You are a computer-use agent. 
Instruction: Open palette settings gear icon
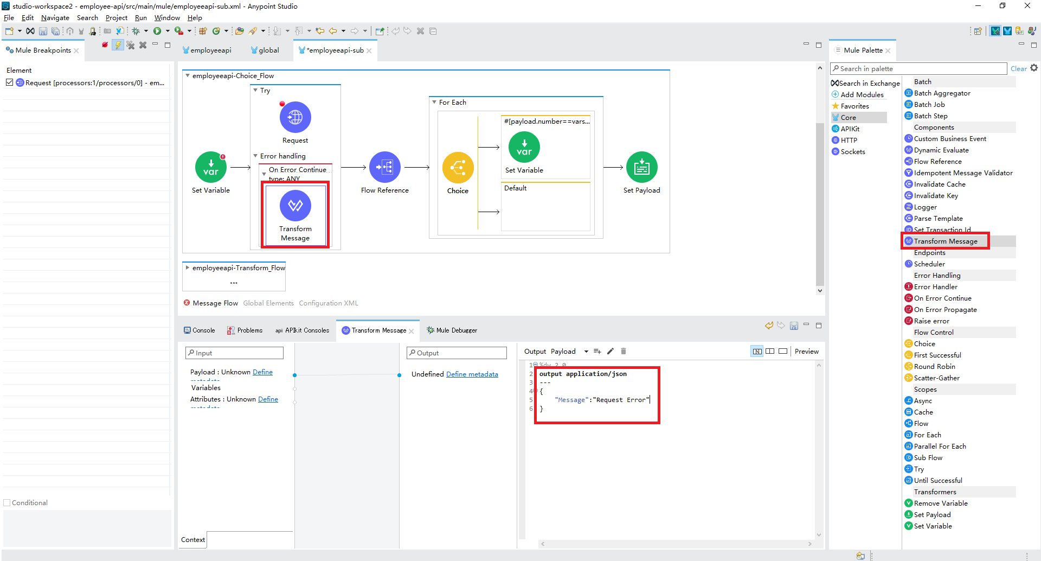click(x=1034, y=68)
